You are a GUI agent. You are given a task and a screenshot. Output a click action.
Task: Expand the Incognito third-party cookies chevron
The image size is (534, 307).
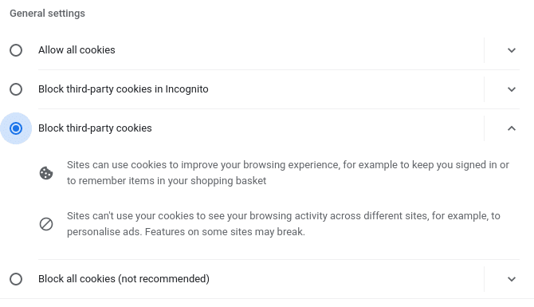[512, 89]
